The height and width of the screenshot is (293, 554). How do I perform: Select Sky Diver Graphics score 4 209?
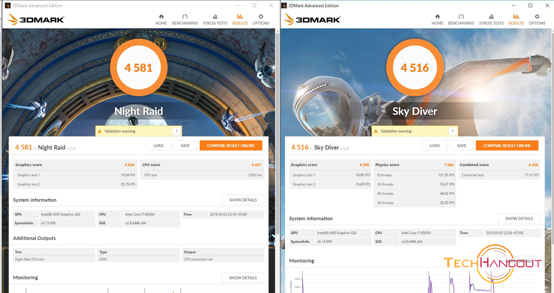pos(330,165)
